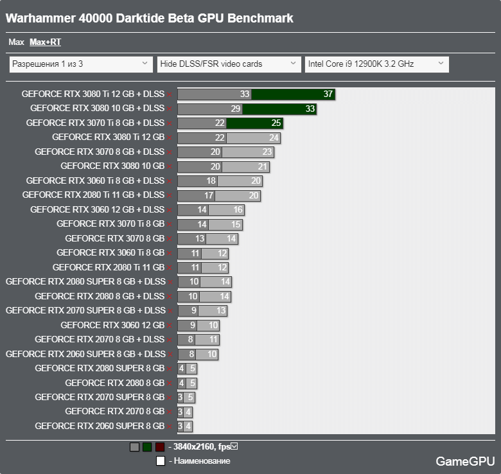Viewport: 501px width, 474px height.
Task: Click red X beside RTX 3070 8 GB
Action: [170, 239]
